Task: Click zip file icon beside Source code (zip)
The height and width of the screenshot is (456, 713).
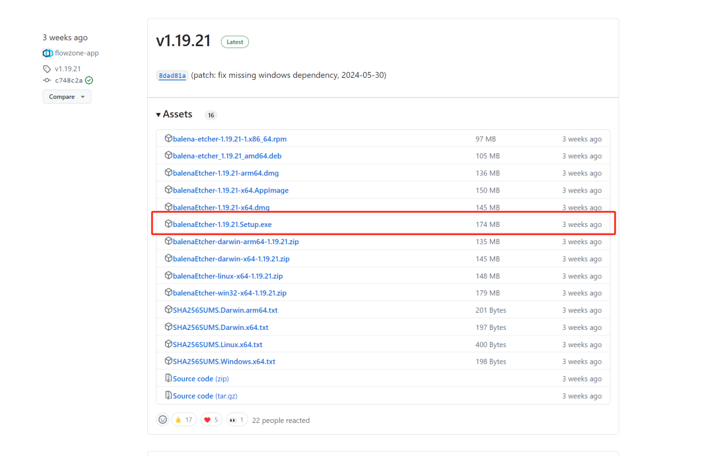Action: click(168, 378)
